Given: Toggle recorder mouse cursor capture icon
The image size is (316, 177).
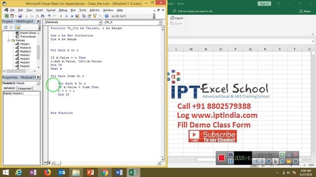Looking at the screenshot, I should pos(276,161).
